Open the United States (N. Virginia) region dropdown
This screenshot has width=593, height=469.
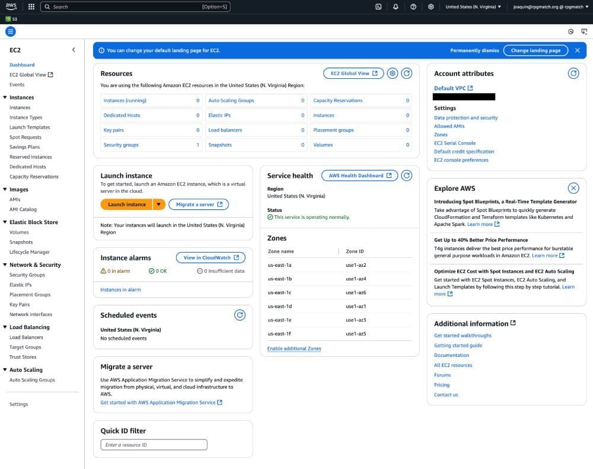473,7
